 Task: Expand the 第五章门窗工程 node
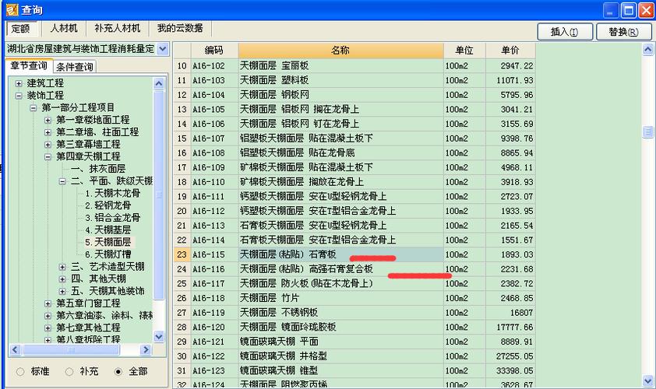(48, 303)
